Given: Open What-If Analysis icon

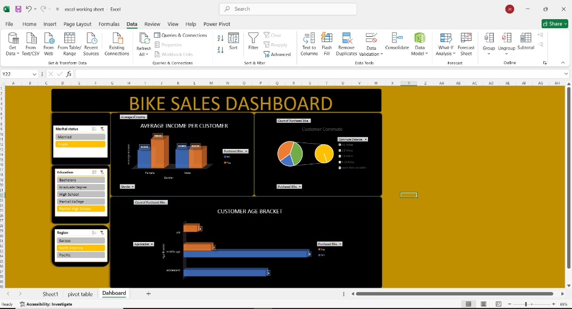Looking at the screenshot, I should pyautogui.click(x=446, y=38).
